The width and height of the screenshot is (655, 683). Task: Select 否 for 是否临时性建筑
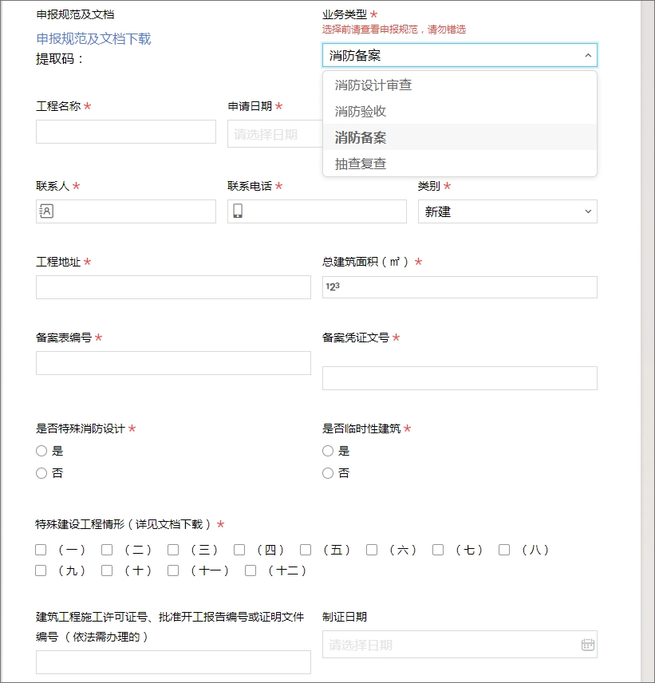click(x=328, y=473)
